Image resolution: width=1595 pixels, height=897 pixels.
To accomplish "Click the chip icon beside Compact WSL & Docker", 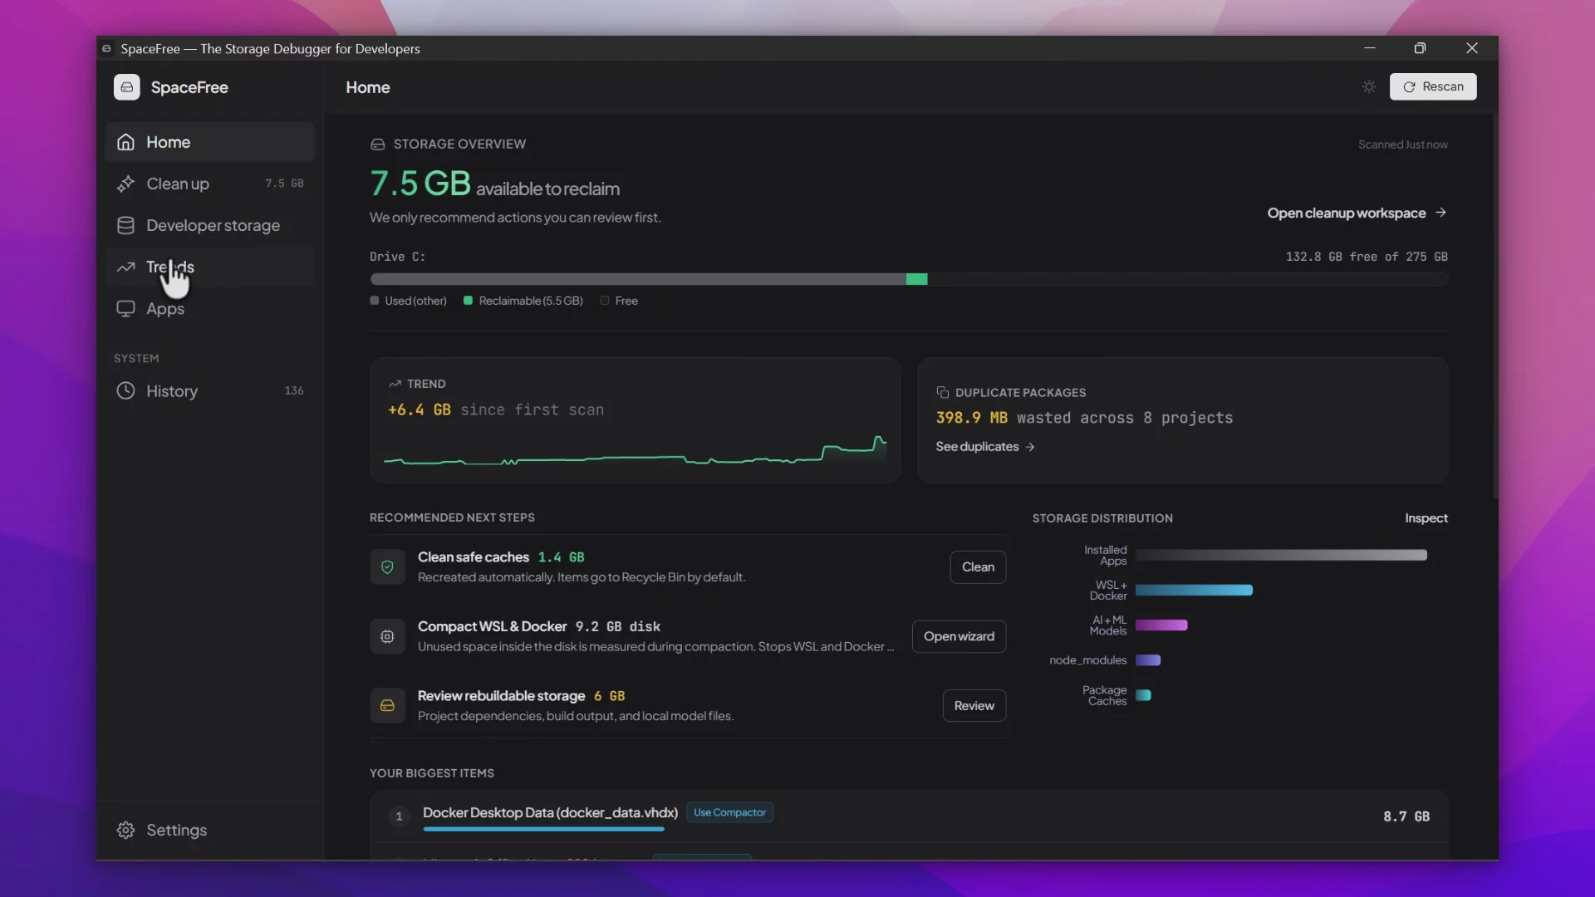I will [387, 636].
